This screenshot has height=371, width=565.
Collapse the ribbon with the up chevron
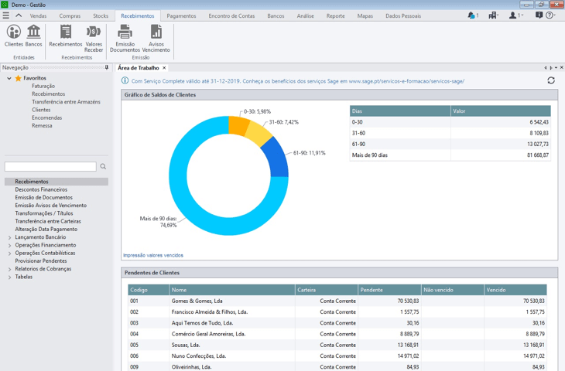click(x=19, y=15)
